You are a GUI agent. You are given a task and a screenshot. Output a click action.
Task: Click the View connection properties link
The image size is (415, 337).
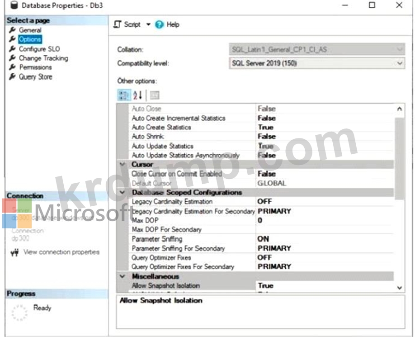click(61, 252)
